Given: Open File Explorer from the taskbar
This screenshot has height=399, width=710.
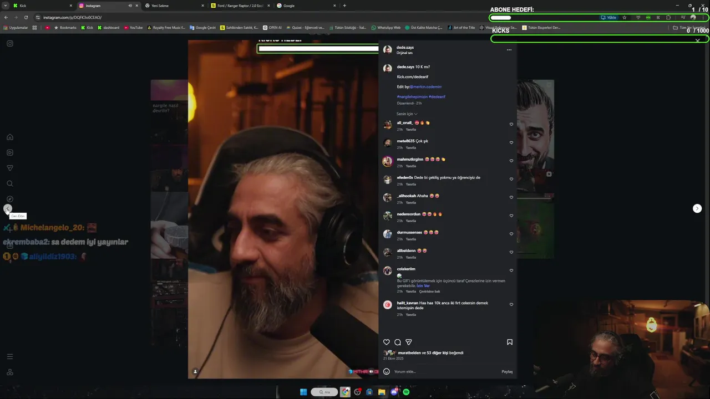Looking at the screenshot, I should 382,392.
